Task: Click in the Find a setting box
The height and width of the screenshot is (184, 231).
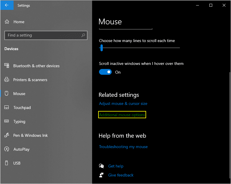Action: pos(46,35)
